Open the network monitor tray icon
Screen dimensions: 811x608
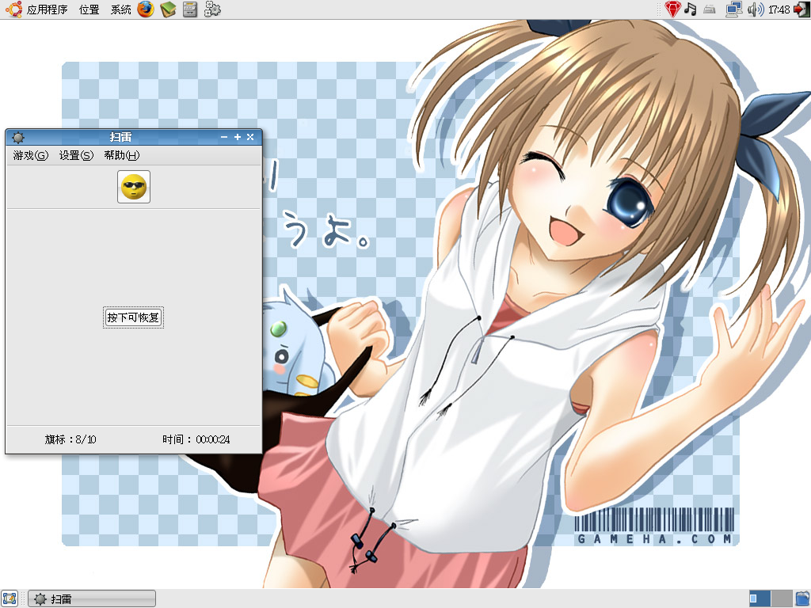733,9
